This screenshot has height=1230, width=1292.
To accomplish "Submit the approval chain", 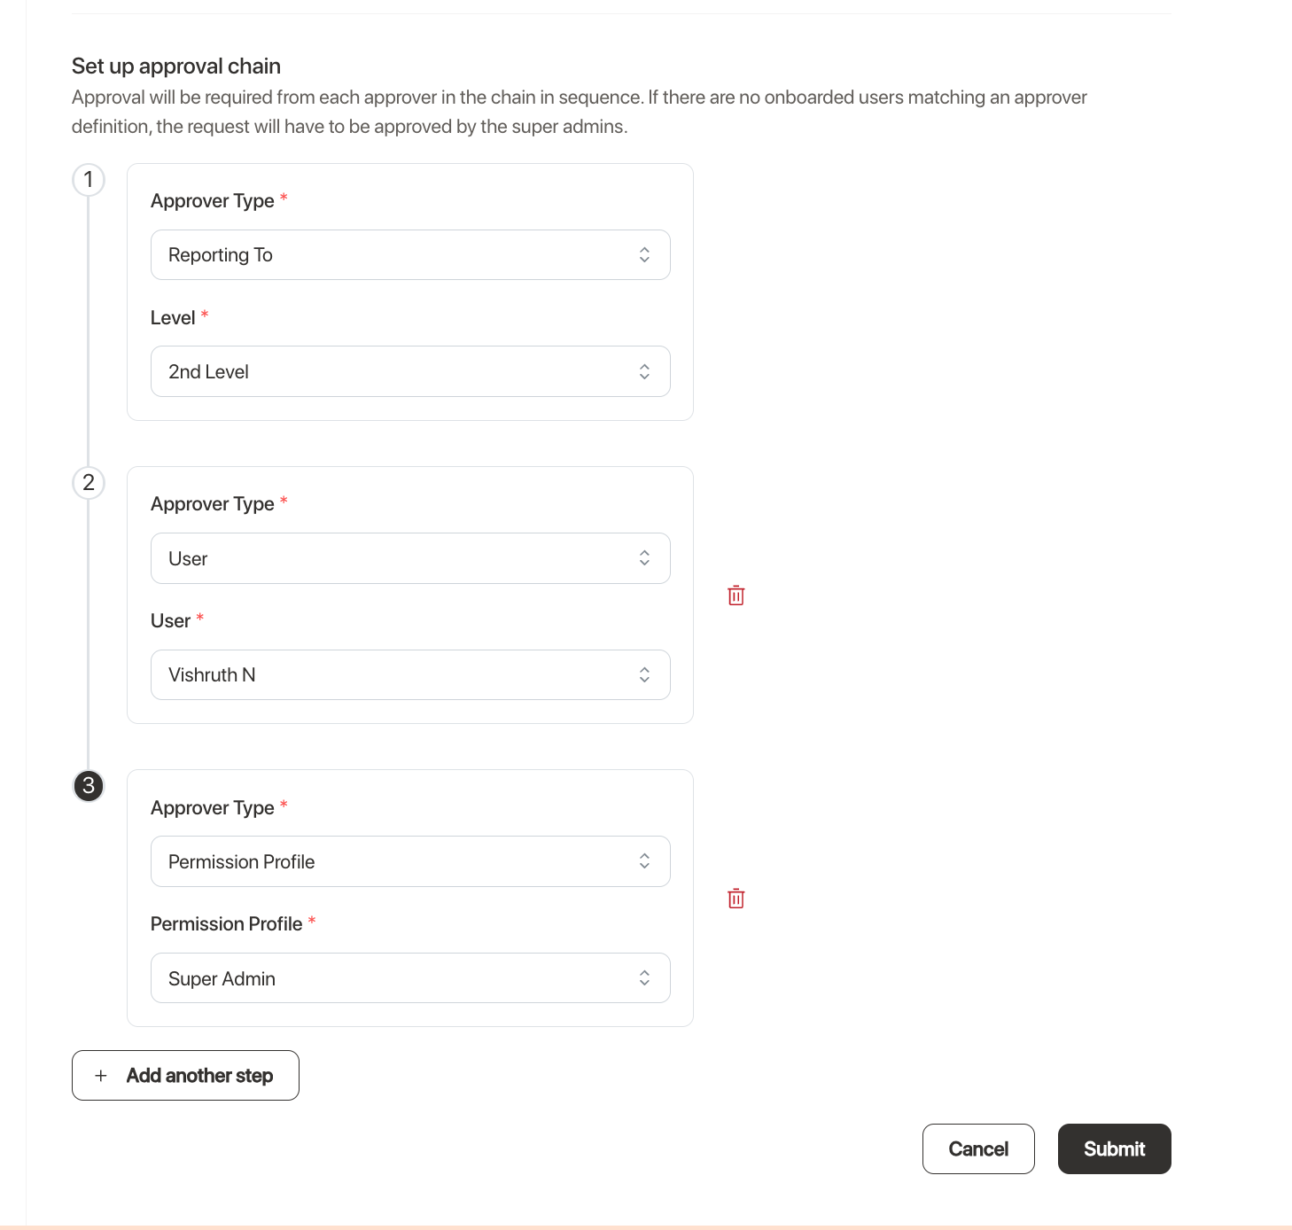I will [x=1115, y=1149].
